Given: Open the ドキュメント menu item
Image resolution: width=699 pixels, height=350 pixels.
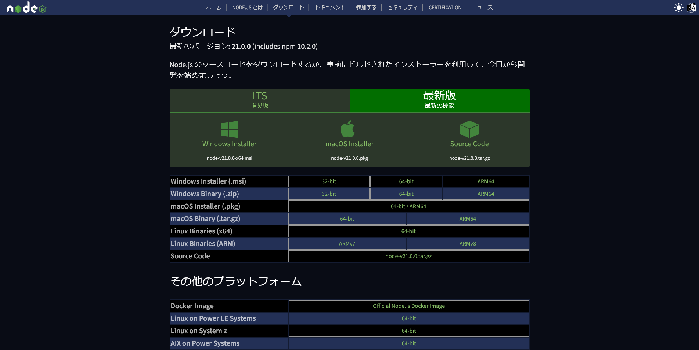Looking at the screenshot, I should (x=330, y=7).
